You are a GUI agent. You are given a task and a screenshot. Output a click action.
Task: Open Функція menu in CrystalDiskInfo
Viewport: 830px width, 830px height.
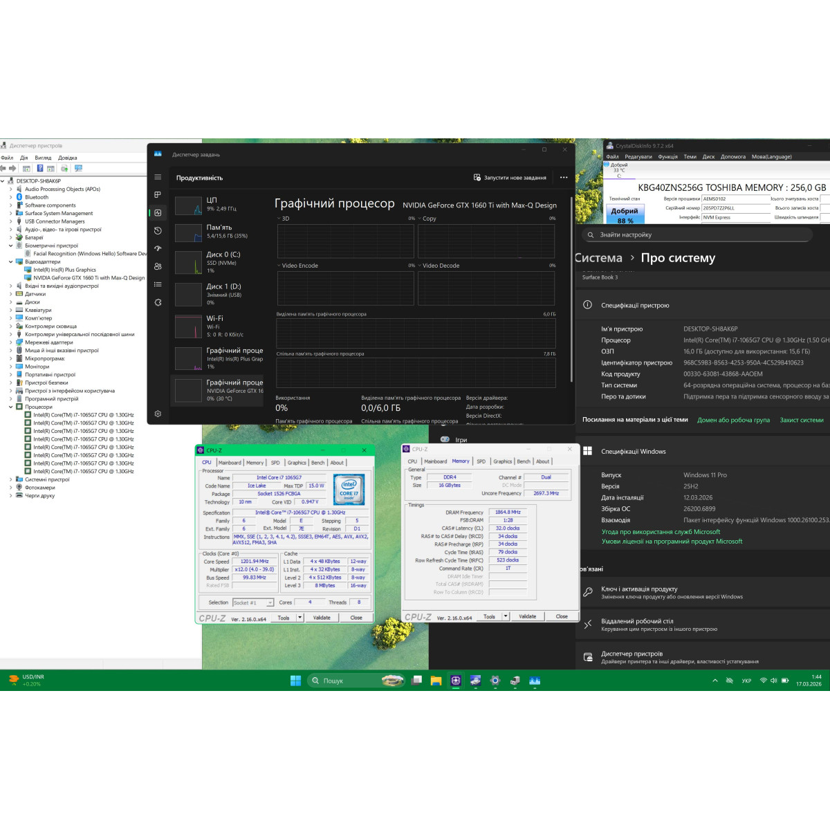coord(668,157)
